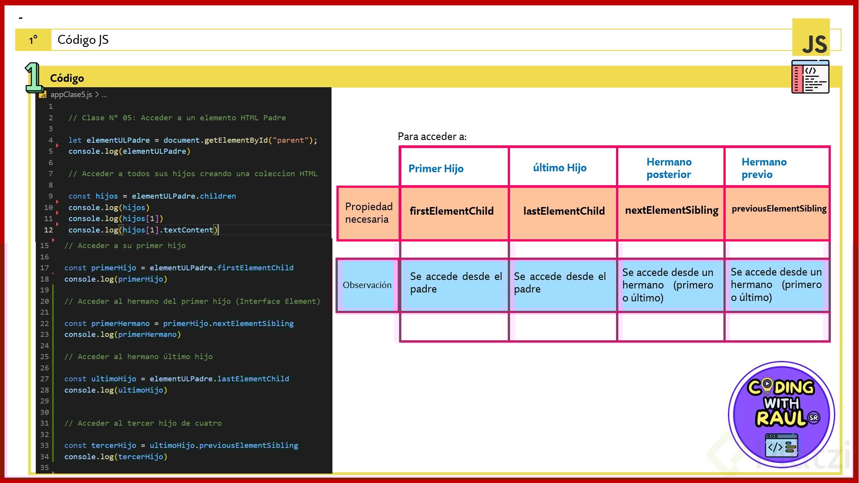Click red marker beside line 15
The height and width of the screenshot is (483, 859).
[x=53, y=240]
